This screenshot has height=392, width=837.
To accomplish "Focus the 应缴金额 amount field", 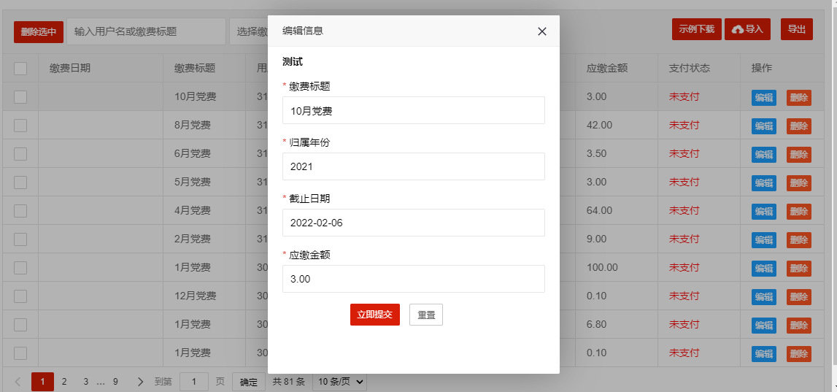I will 413,279.
